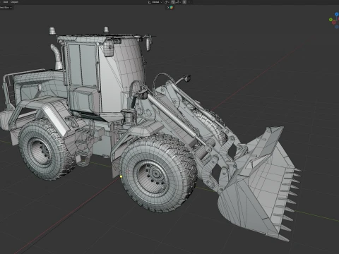Open the Select Box drag mode dropdown
339x254 pixels.
coord(6,7)
